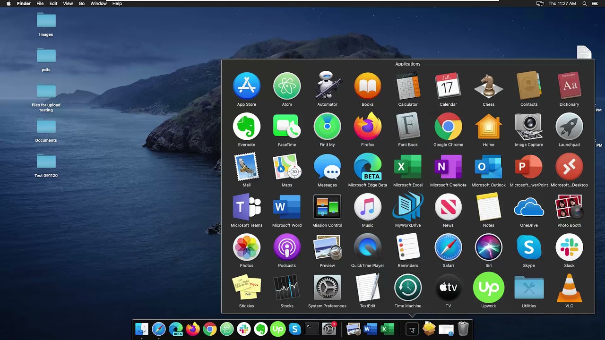Open the Window menu in menu bar
The width and height of the screenshot is (605, 340).
coord(98,3)
